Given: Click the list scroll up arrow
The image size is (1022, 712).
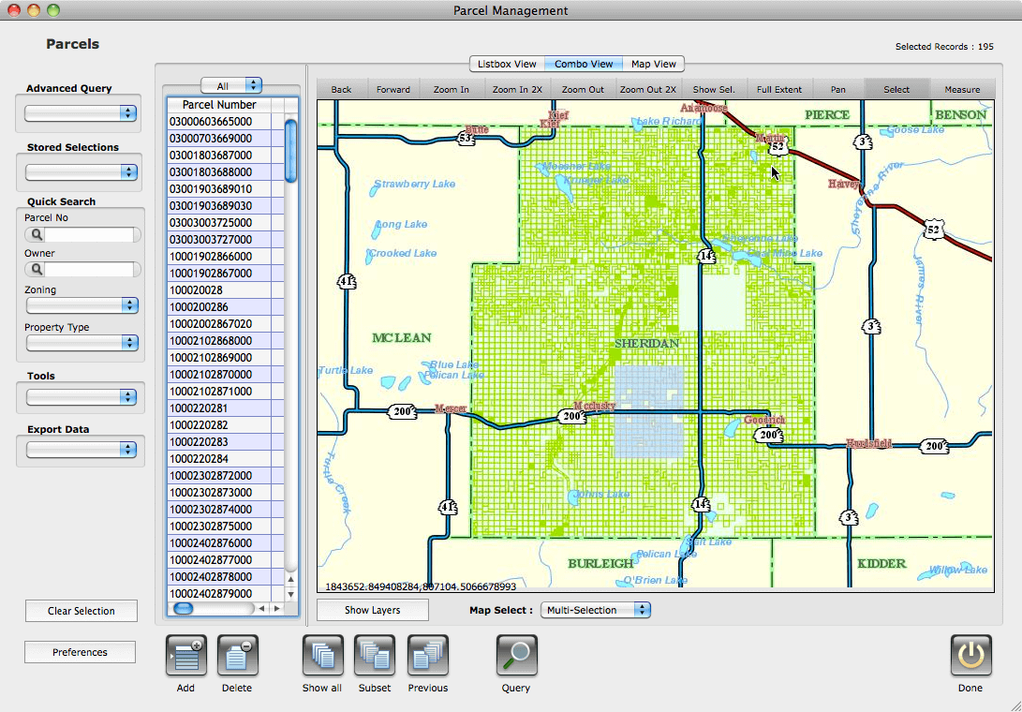Looking at the screenshot, I should click(290, 579).
